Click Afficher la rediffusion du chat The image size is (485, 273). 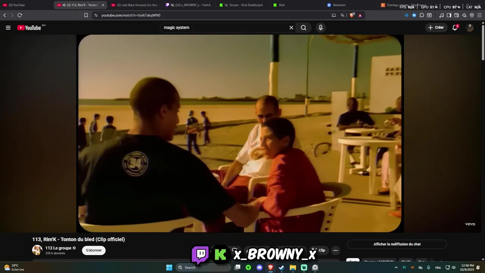397,244
